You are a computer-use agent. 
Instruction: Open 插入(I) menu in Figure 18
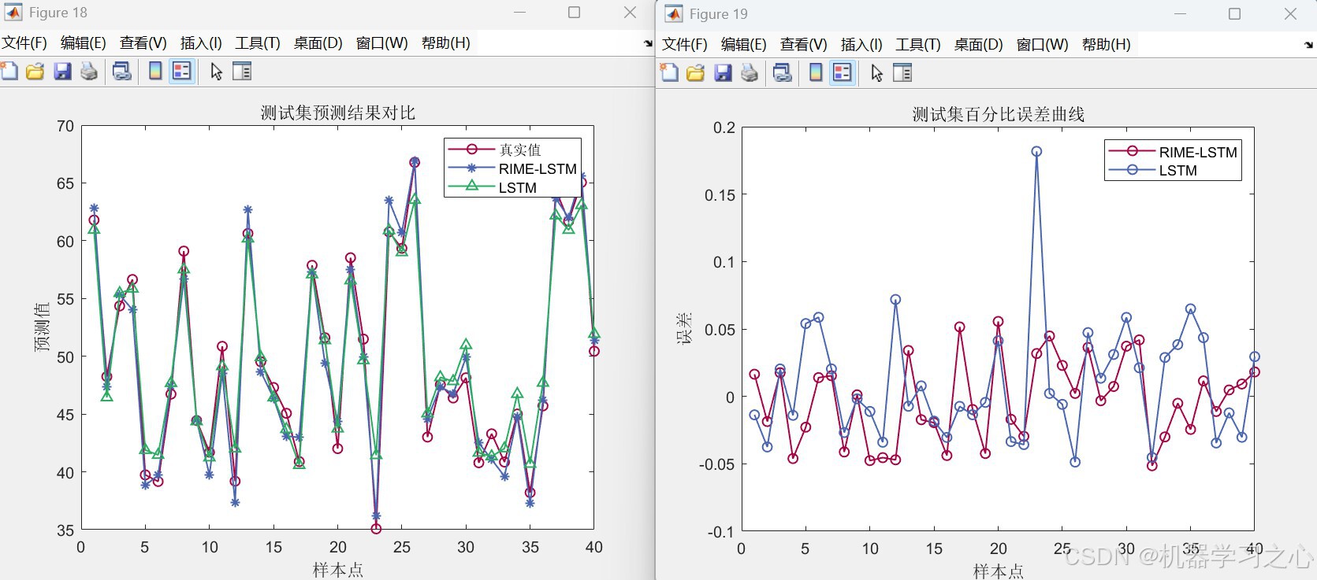point(201,43)
